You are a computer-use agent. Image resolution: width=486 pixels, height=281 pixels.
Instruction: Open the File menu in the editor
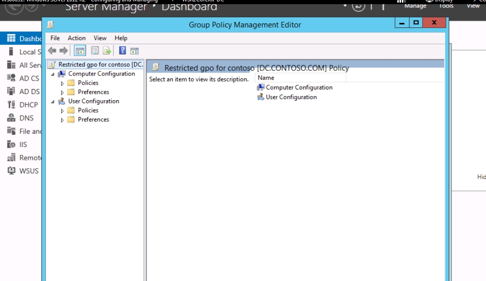click(x=55, y=38)
